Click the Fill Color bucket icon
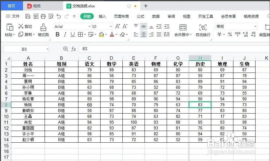270x161 pixels. (x=101, y=35)
